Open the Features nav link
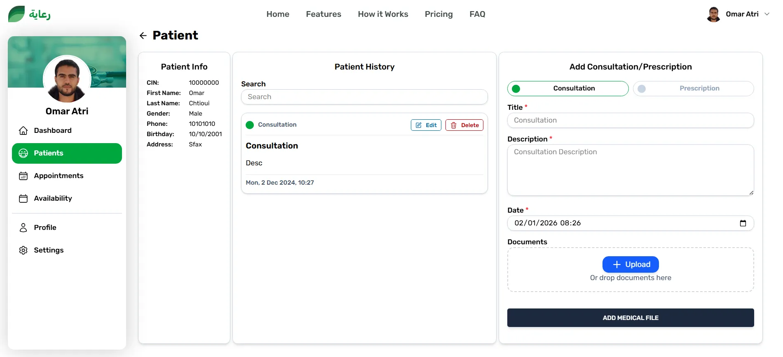 [324, 14]
